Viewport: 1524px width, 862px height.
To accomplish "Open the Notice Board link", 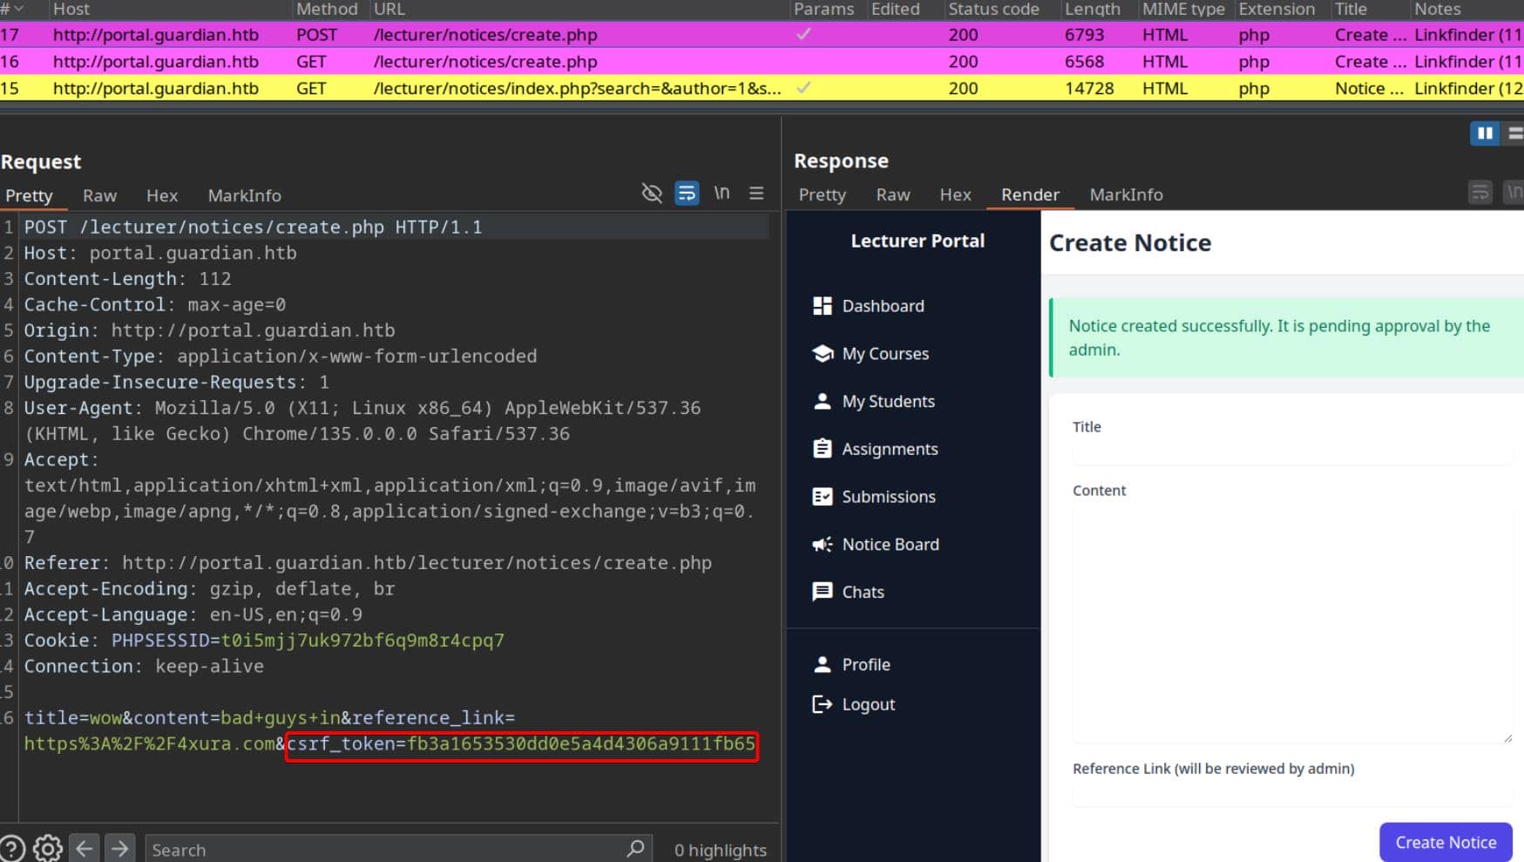I will [x=891, y=545].
